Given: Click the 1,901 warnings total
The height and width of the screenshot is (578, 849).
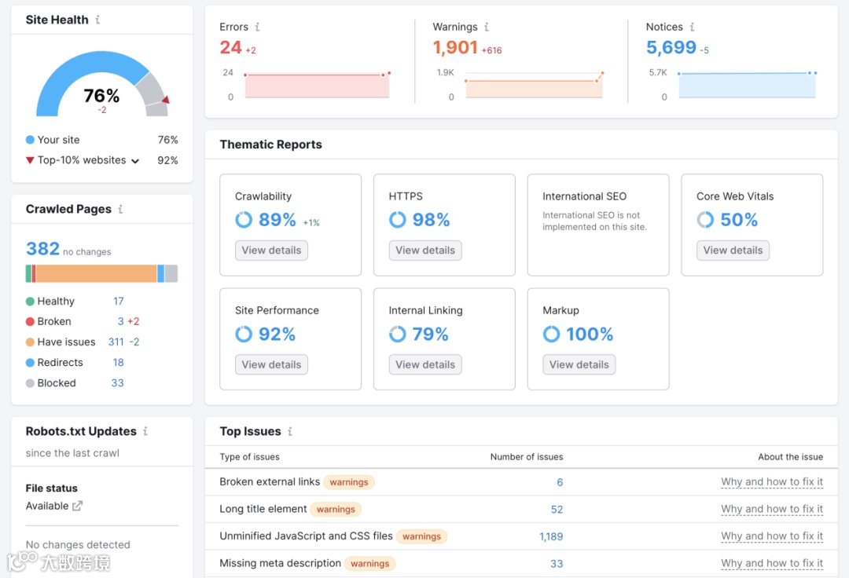Looking at the screenshot, I should [x=455, y=48].
